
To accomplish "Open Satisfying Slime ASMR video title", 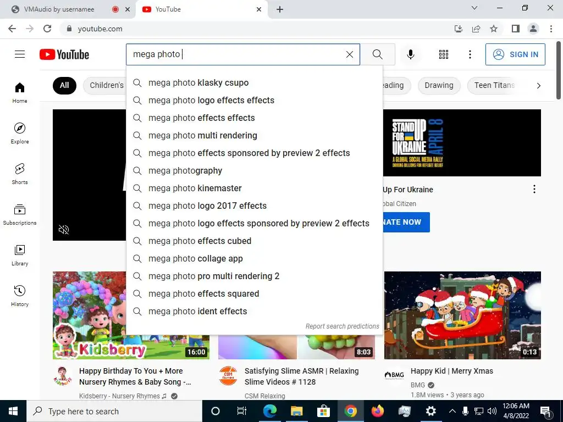I will [302, 376].
